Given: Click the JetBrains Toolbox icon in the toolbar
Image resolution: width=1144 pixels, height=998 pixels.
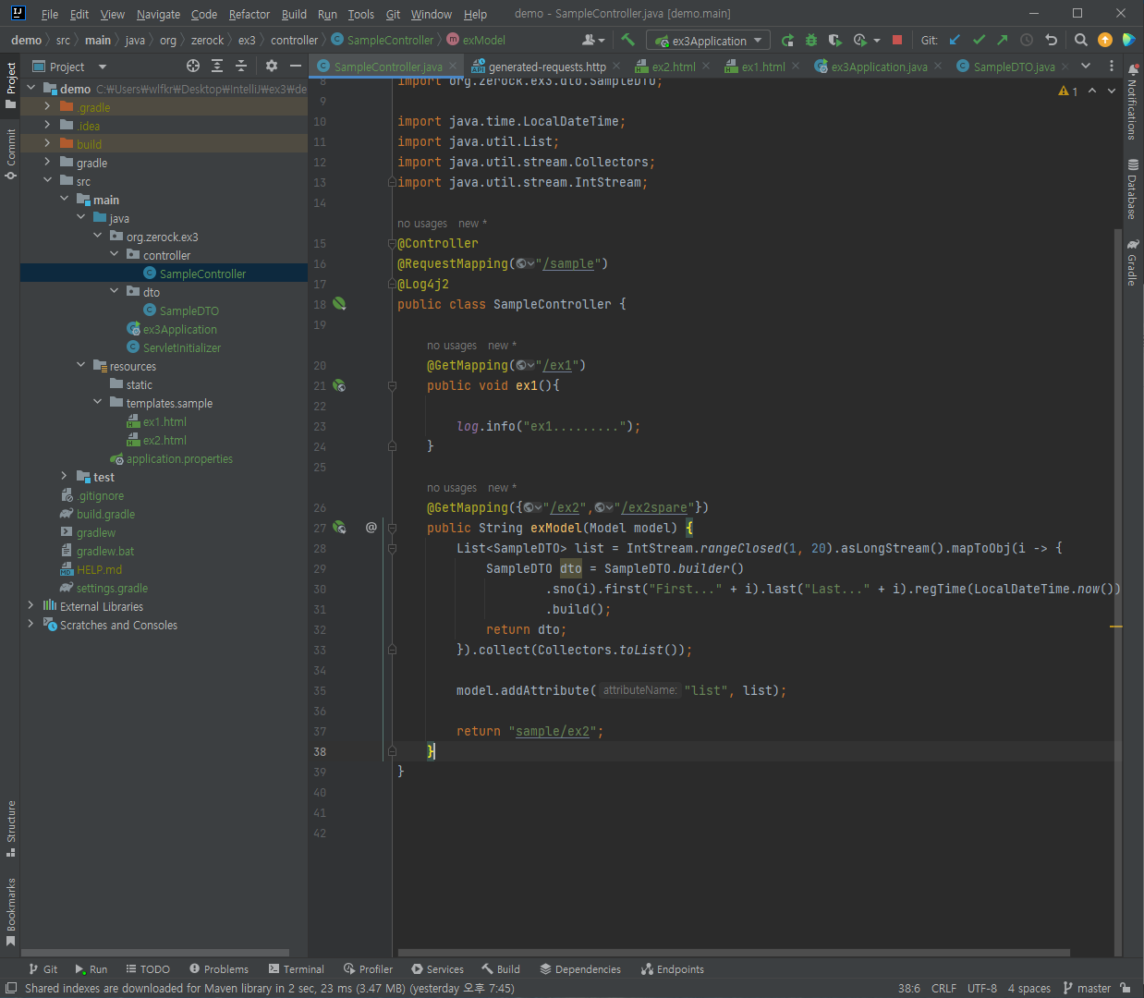Looking at the screenshot, I should tap(1128, 40).
